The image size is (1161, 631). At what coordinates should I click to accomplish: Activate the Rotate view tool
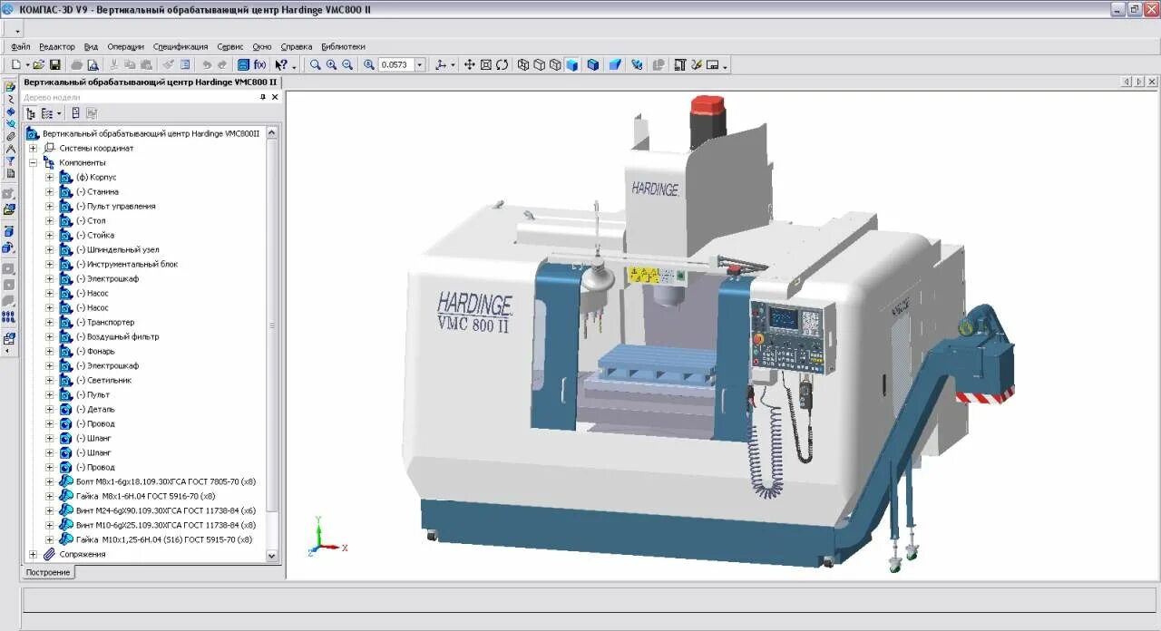pos(502,64)
